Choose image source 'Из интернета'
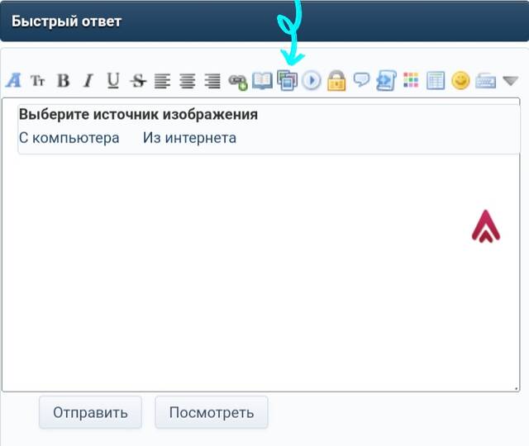Viewport: 529px width, 446px height. point(189,138)
